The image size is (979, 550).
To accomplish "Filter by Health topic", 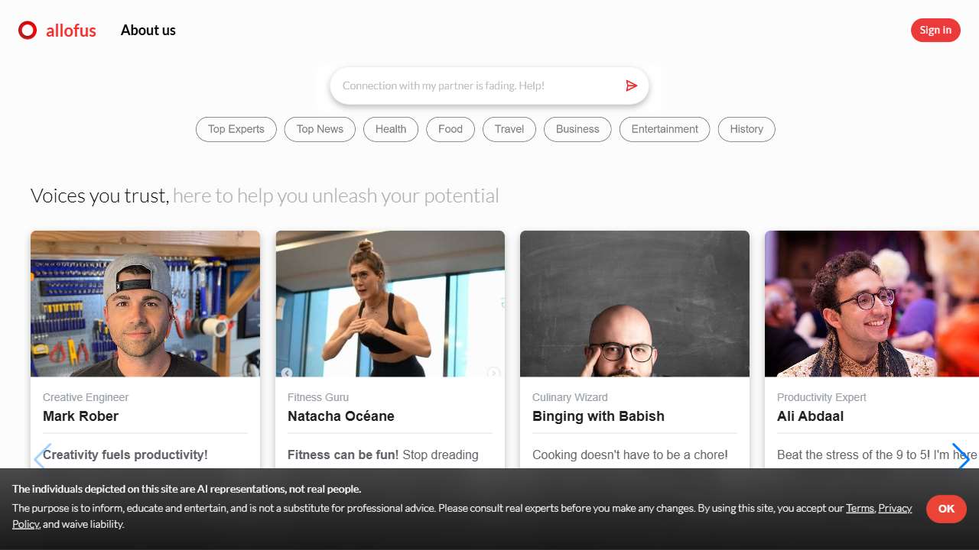I will (391, 129).
